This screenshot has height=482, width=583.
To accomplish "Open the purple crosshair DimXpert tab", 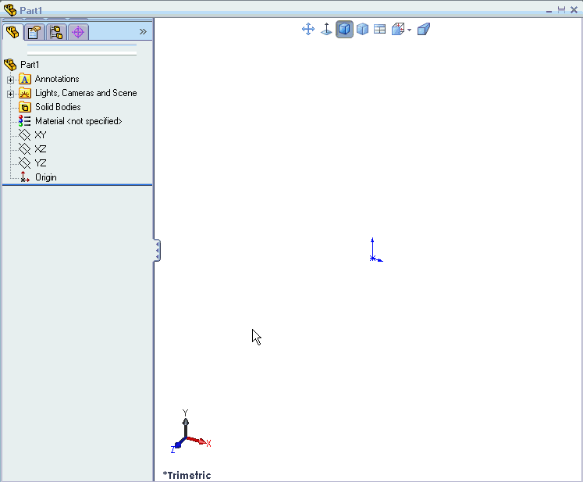I will pos(77,32).
